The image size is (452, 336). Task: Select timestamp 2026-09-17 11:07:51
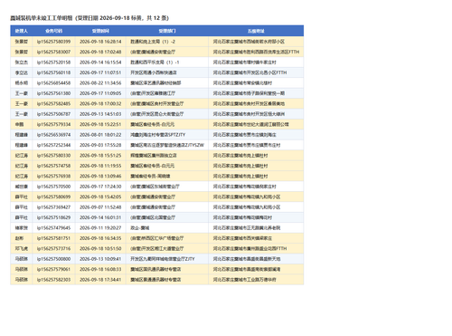click(100, 72)
